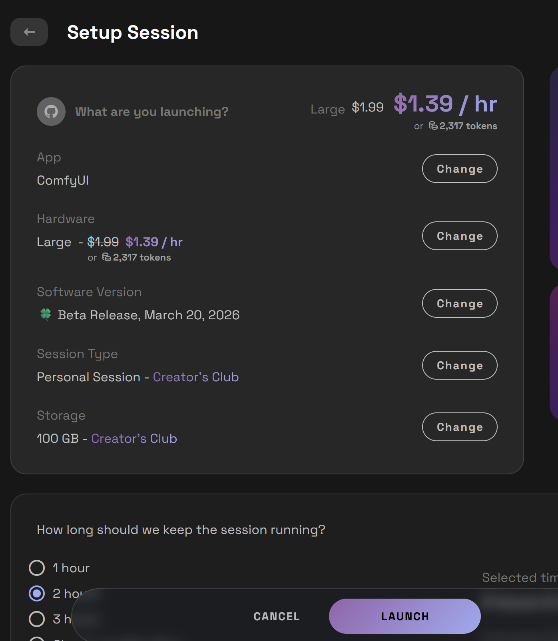Click the back arrow to leave Setup Session
The image size is (558, 641).
(29, 32)
